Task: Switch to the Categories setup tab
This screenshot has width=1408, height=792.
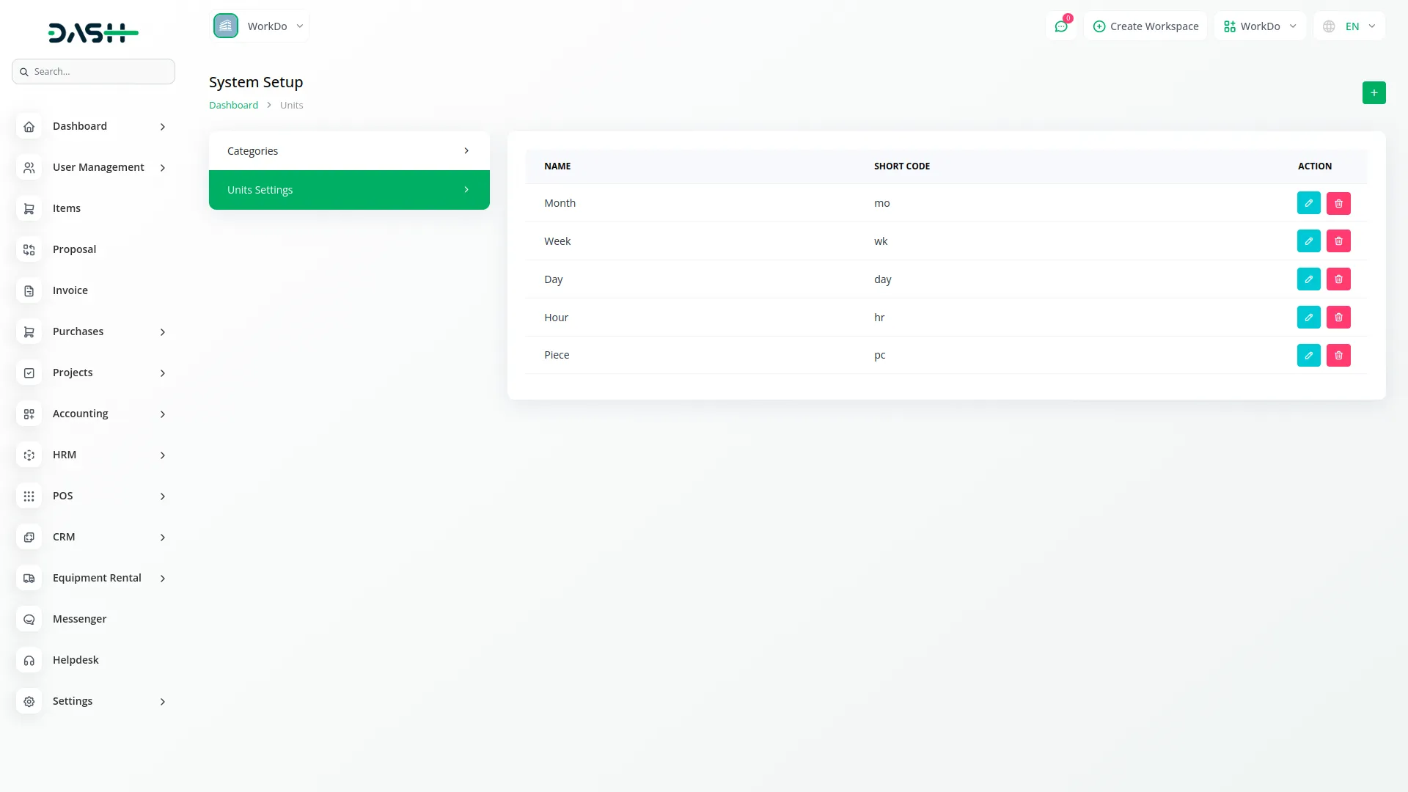Action: [349, 151]
